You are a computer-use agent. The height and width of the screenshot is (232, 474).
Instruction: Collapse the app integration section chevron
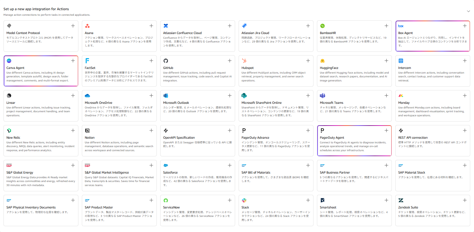468,11
